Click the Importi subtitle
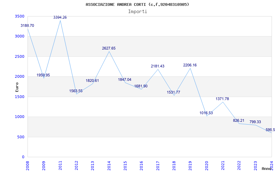 pos(137,12)
